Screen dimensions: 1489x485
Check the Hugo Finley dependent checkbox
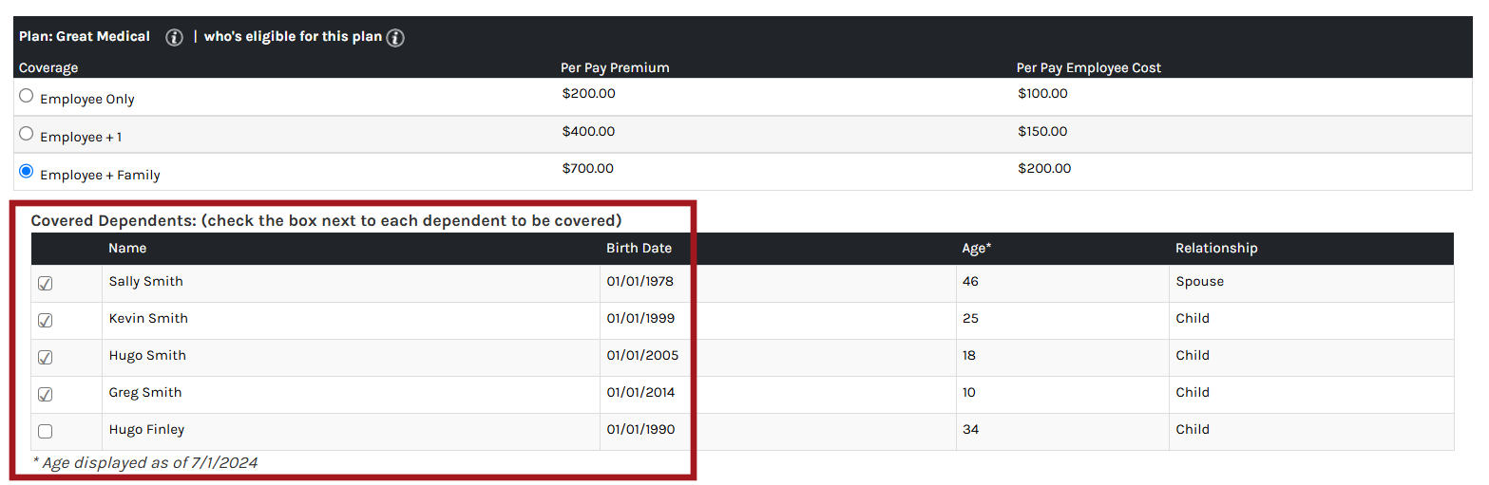(x=45, y=432)
